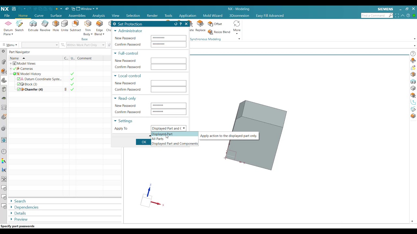Select Displayed Part and Components option
The width and height of the screenshot is (417, 234).
[x=175, y=143]
